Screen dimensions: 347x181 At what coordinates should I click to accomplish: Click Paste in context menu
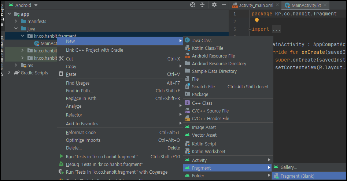[x=120, y=74]
